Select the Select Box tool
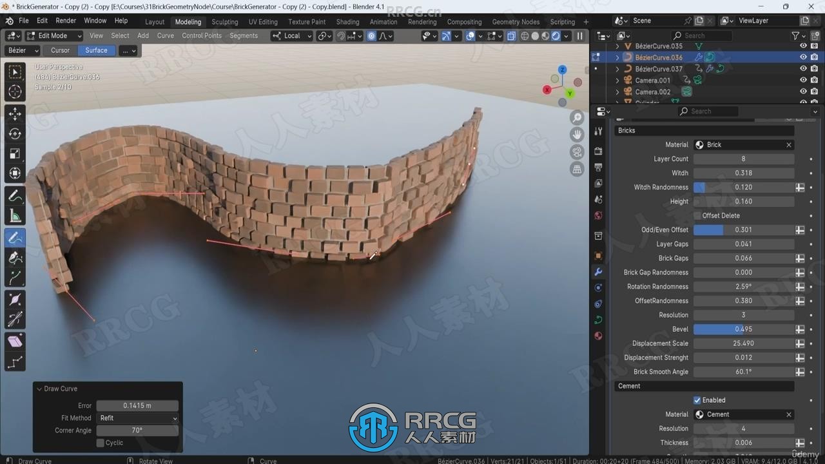This screenshot has width=825, height=464. [x=15, y=72]
